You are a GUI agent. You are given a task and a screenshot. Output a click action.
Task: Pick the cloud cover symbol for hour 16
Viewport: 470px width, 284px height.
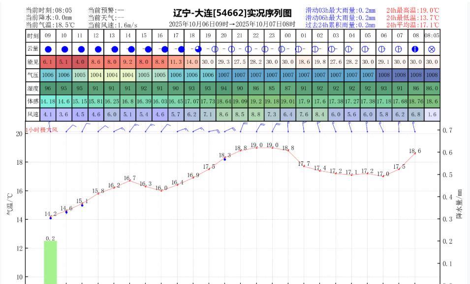click(164, 49)
